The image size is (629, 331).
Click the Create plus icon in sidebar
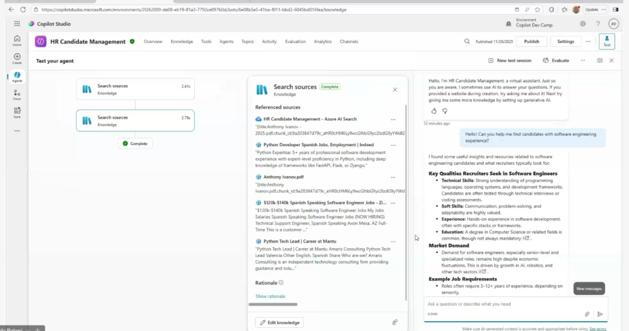[x=17, y=58]
